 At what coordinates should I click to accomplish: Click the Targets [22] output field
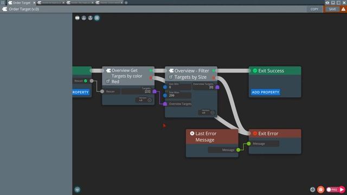pos(136,91)
